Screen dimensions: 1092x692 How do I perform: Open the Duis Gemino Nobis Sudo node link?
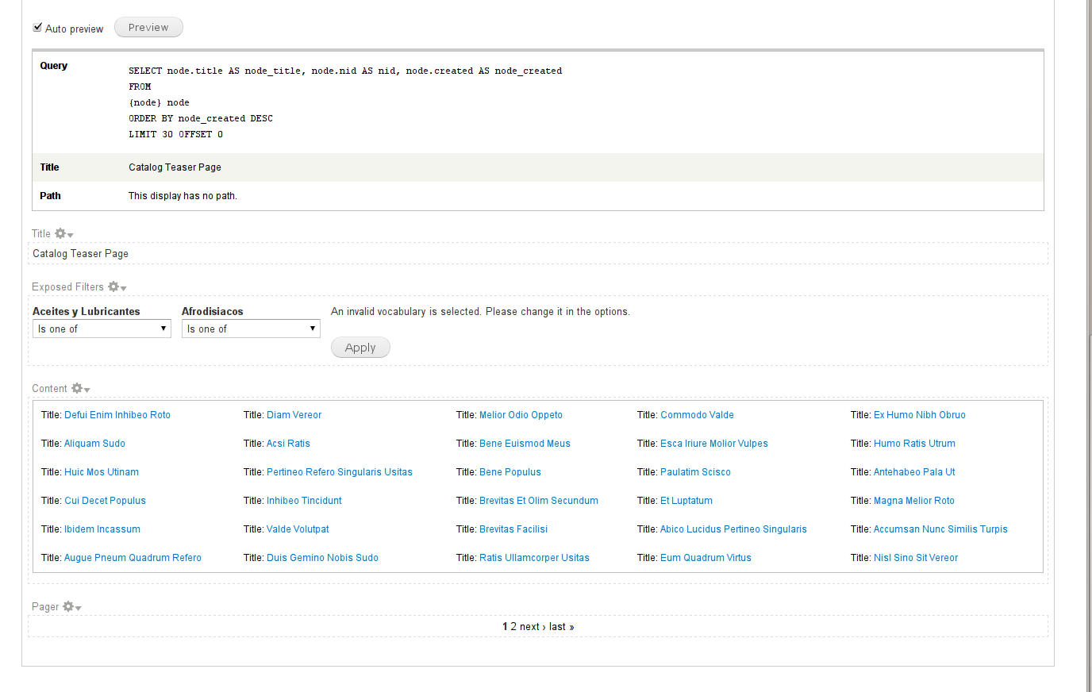point(322,557)
